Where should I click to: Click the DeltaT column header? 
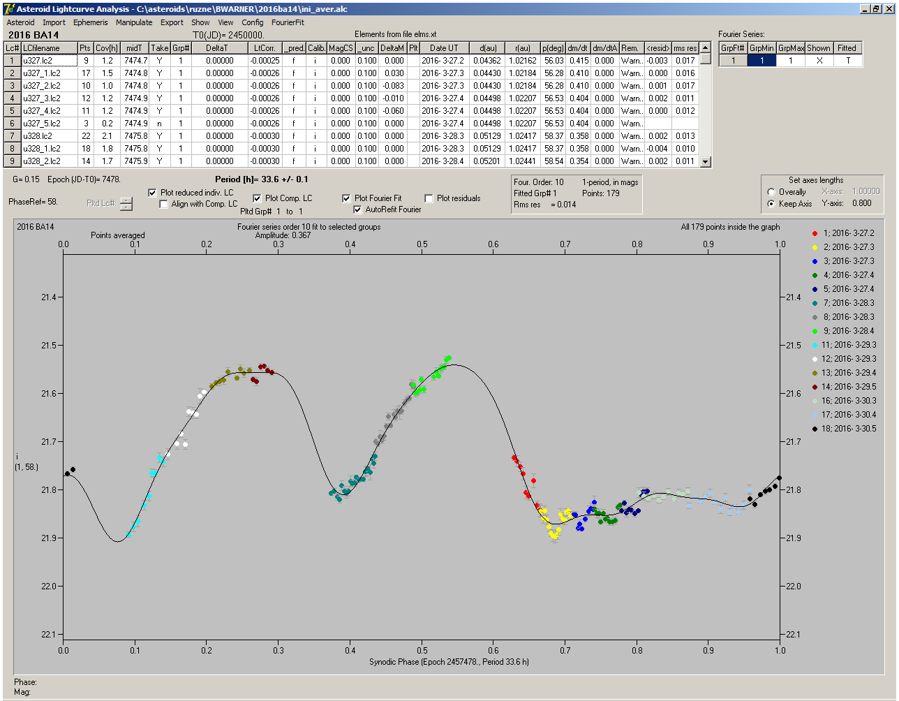coord(219,48)
